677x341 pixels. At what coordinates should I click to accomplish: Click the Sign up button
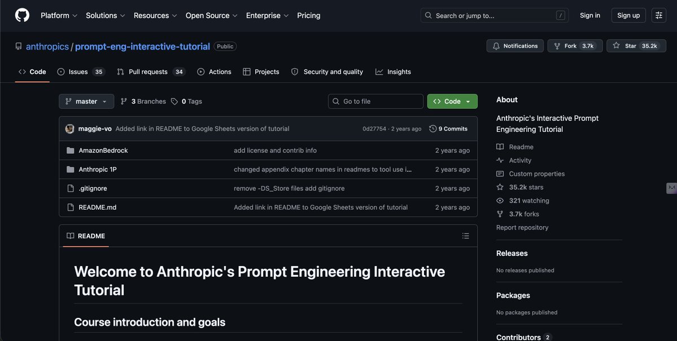(x=628, y=16)
